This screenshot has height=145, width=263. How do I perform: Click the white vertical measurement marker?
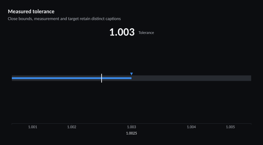pos(102,78)
